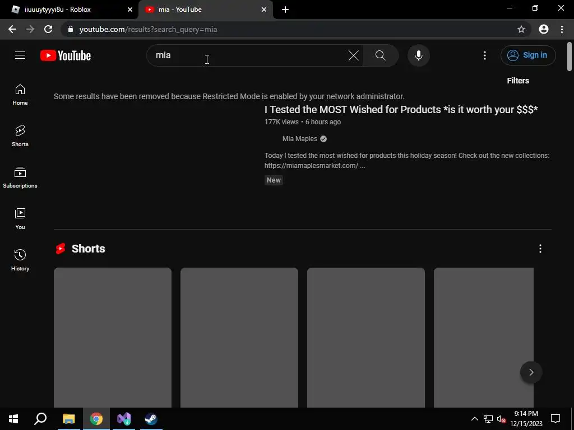Click the taskbar clock and date
This screenshot has height=430, width=574.
pyautogui.click(x=526, y=419)
